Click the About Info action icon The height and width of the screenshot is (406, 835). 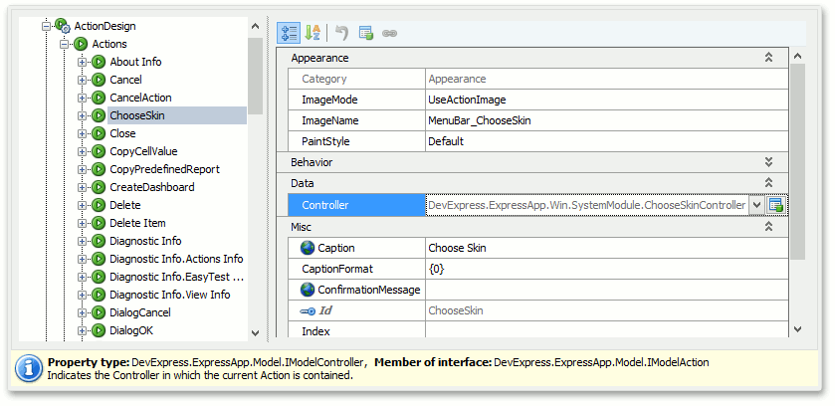click(x=99, y=62)
